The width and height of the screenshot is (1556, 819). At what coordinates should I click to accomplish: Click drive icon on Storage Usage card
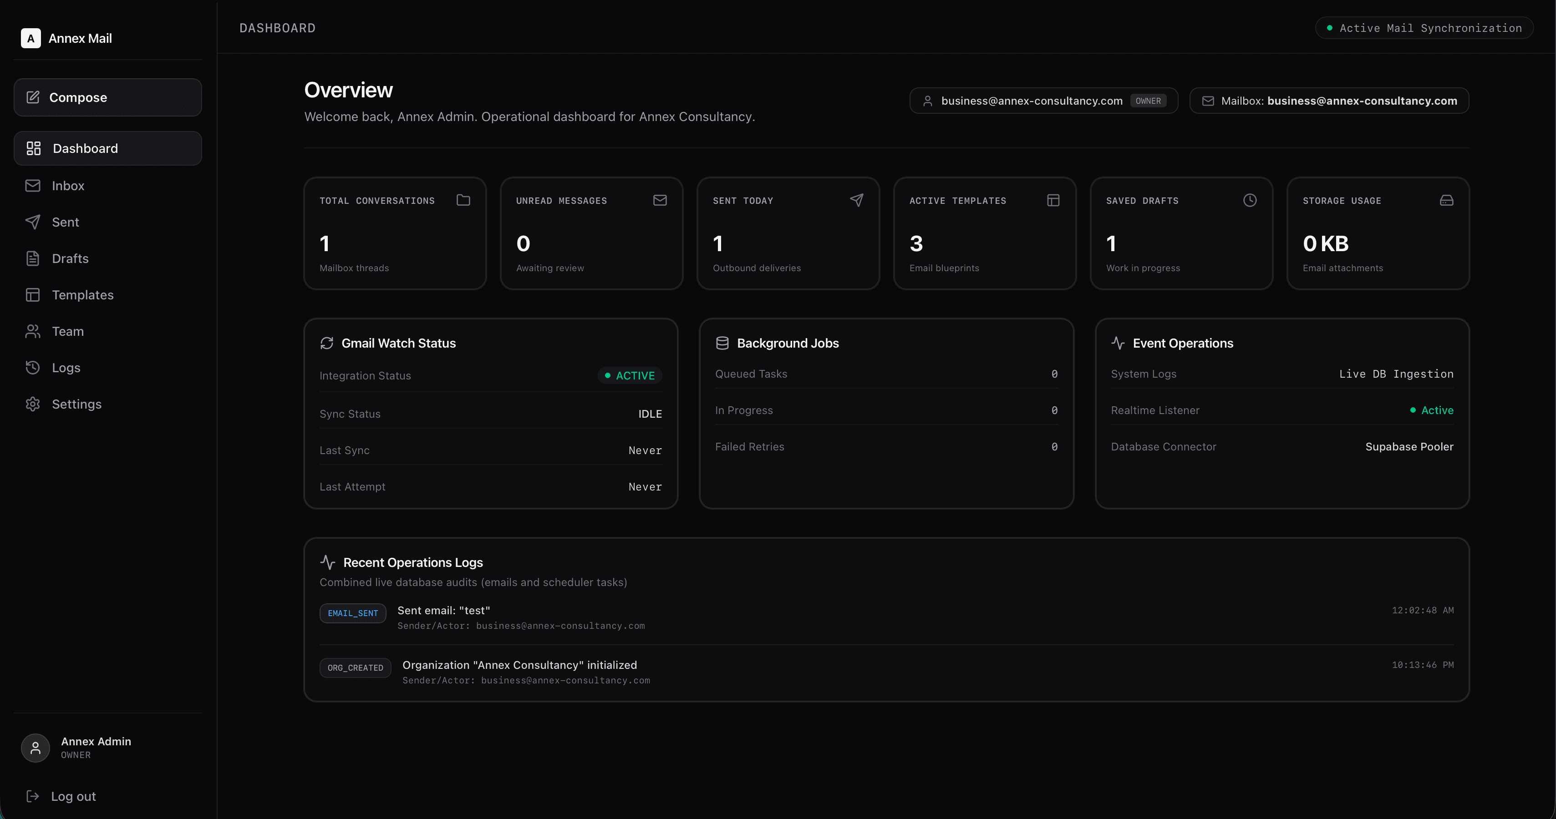click(1447, 200)
